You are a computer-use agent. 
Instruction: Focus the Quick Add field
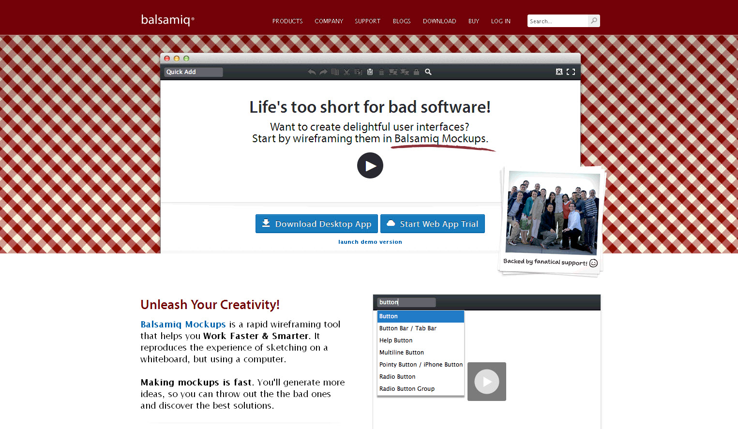[194, 72]
